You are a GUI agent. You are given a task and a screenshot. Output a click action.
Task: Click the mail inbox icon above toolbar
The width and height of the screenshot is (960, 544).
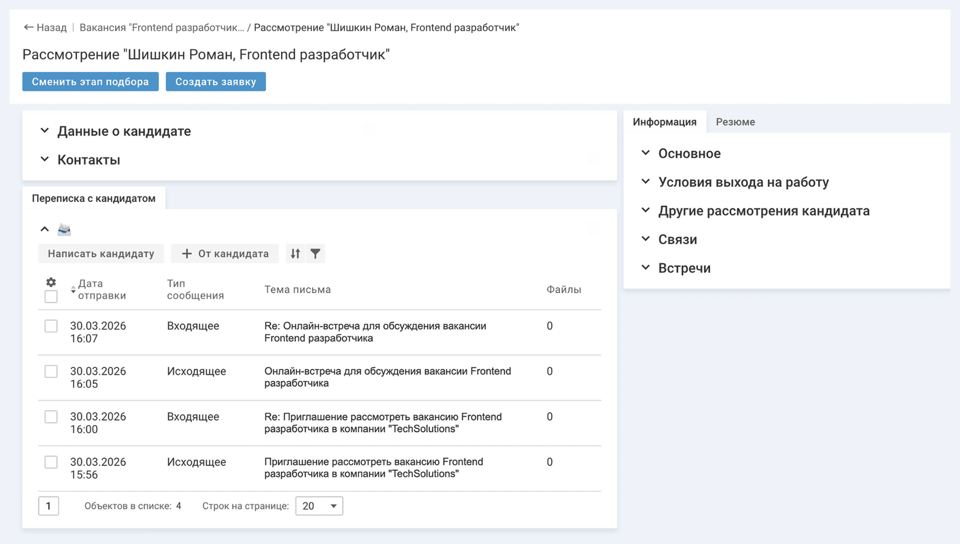(x=64, y=229)
